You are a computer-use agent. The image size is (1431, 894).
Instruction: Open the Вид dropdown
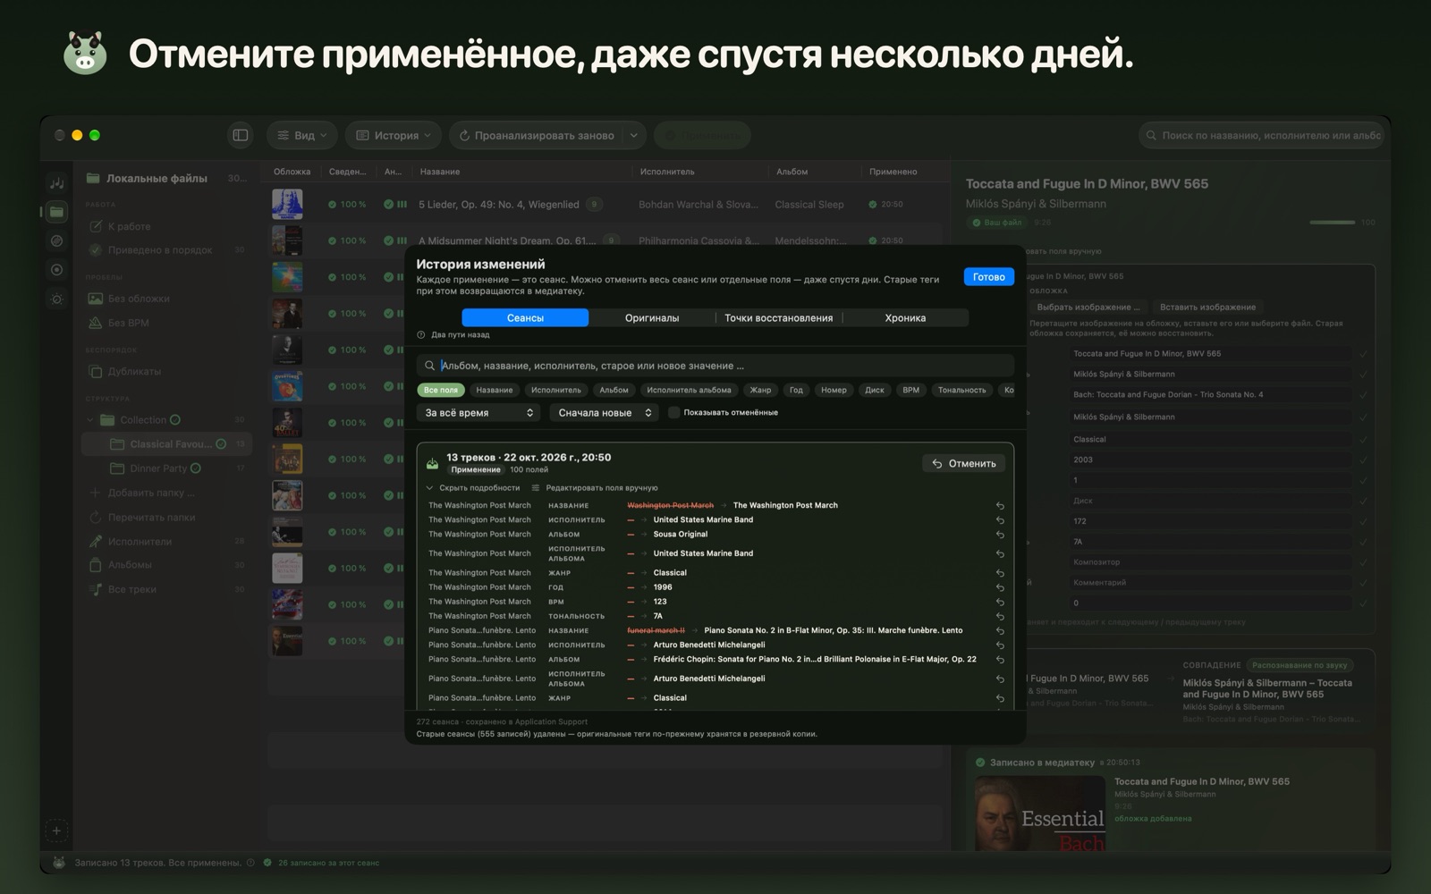(x=301, y=135)
